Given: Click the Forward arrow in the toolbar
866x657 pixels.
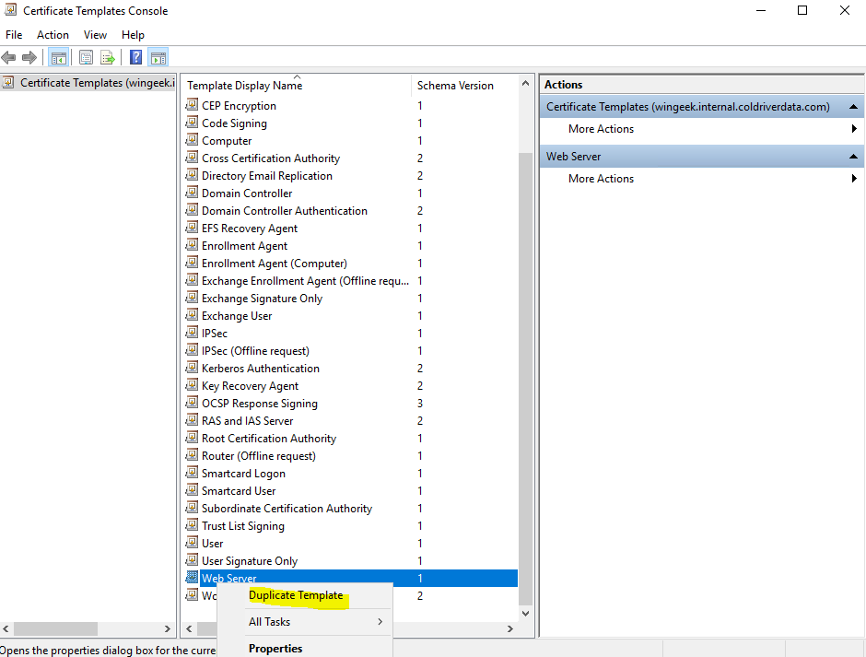Looking at the screenshot, I should click(x=29, y=57).
